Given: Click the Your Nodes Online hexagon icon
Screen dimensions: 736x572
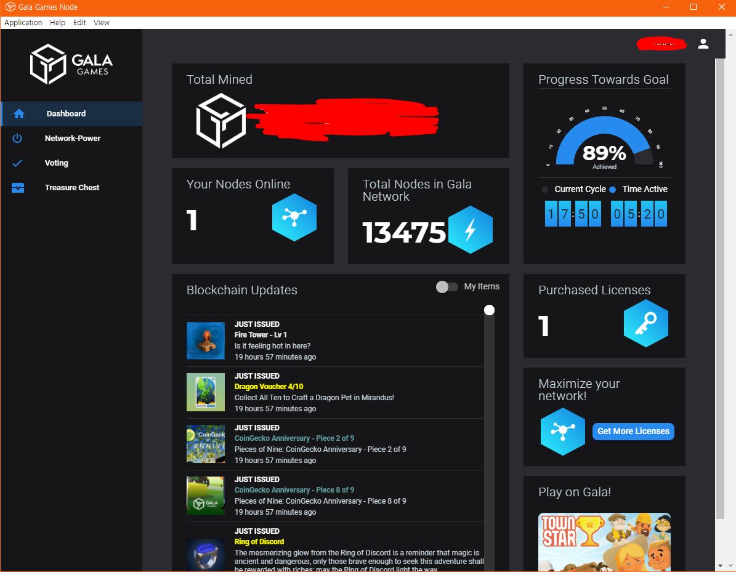Looking at the screenshot, I should click(294, 217).
